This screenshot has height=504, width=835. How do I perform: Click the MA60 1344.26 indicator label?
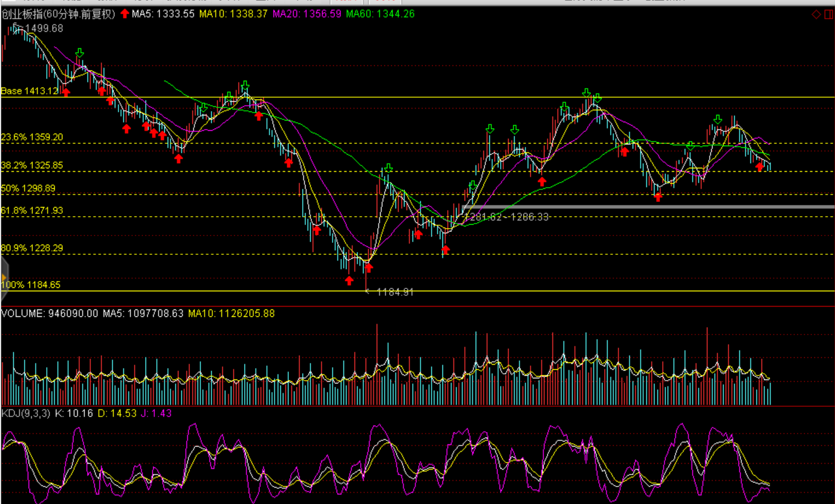click(x=381, y=14)
